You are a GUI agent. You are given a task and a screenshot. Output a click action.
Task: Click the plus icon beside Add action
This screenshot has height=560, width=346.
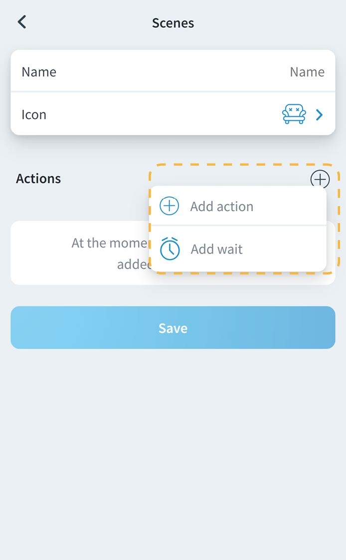click(x=169, y=206)
